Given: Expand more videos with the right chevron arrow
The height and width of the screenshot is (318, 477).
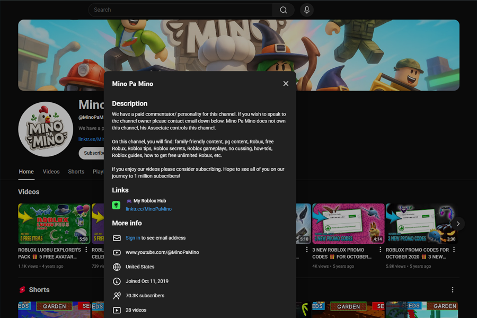Looking at the screenshot, I should pos(458,224).
